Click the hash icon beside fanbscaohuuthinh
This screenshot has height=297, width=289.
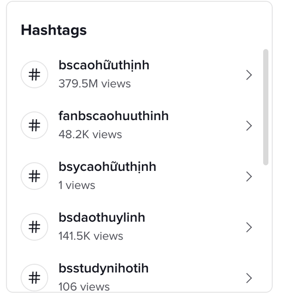pyautogui.click(x=34, y=125)
